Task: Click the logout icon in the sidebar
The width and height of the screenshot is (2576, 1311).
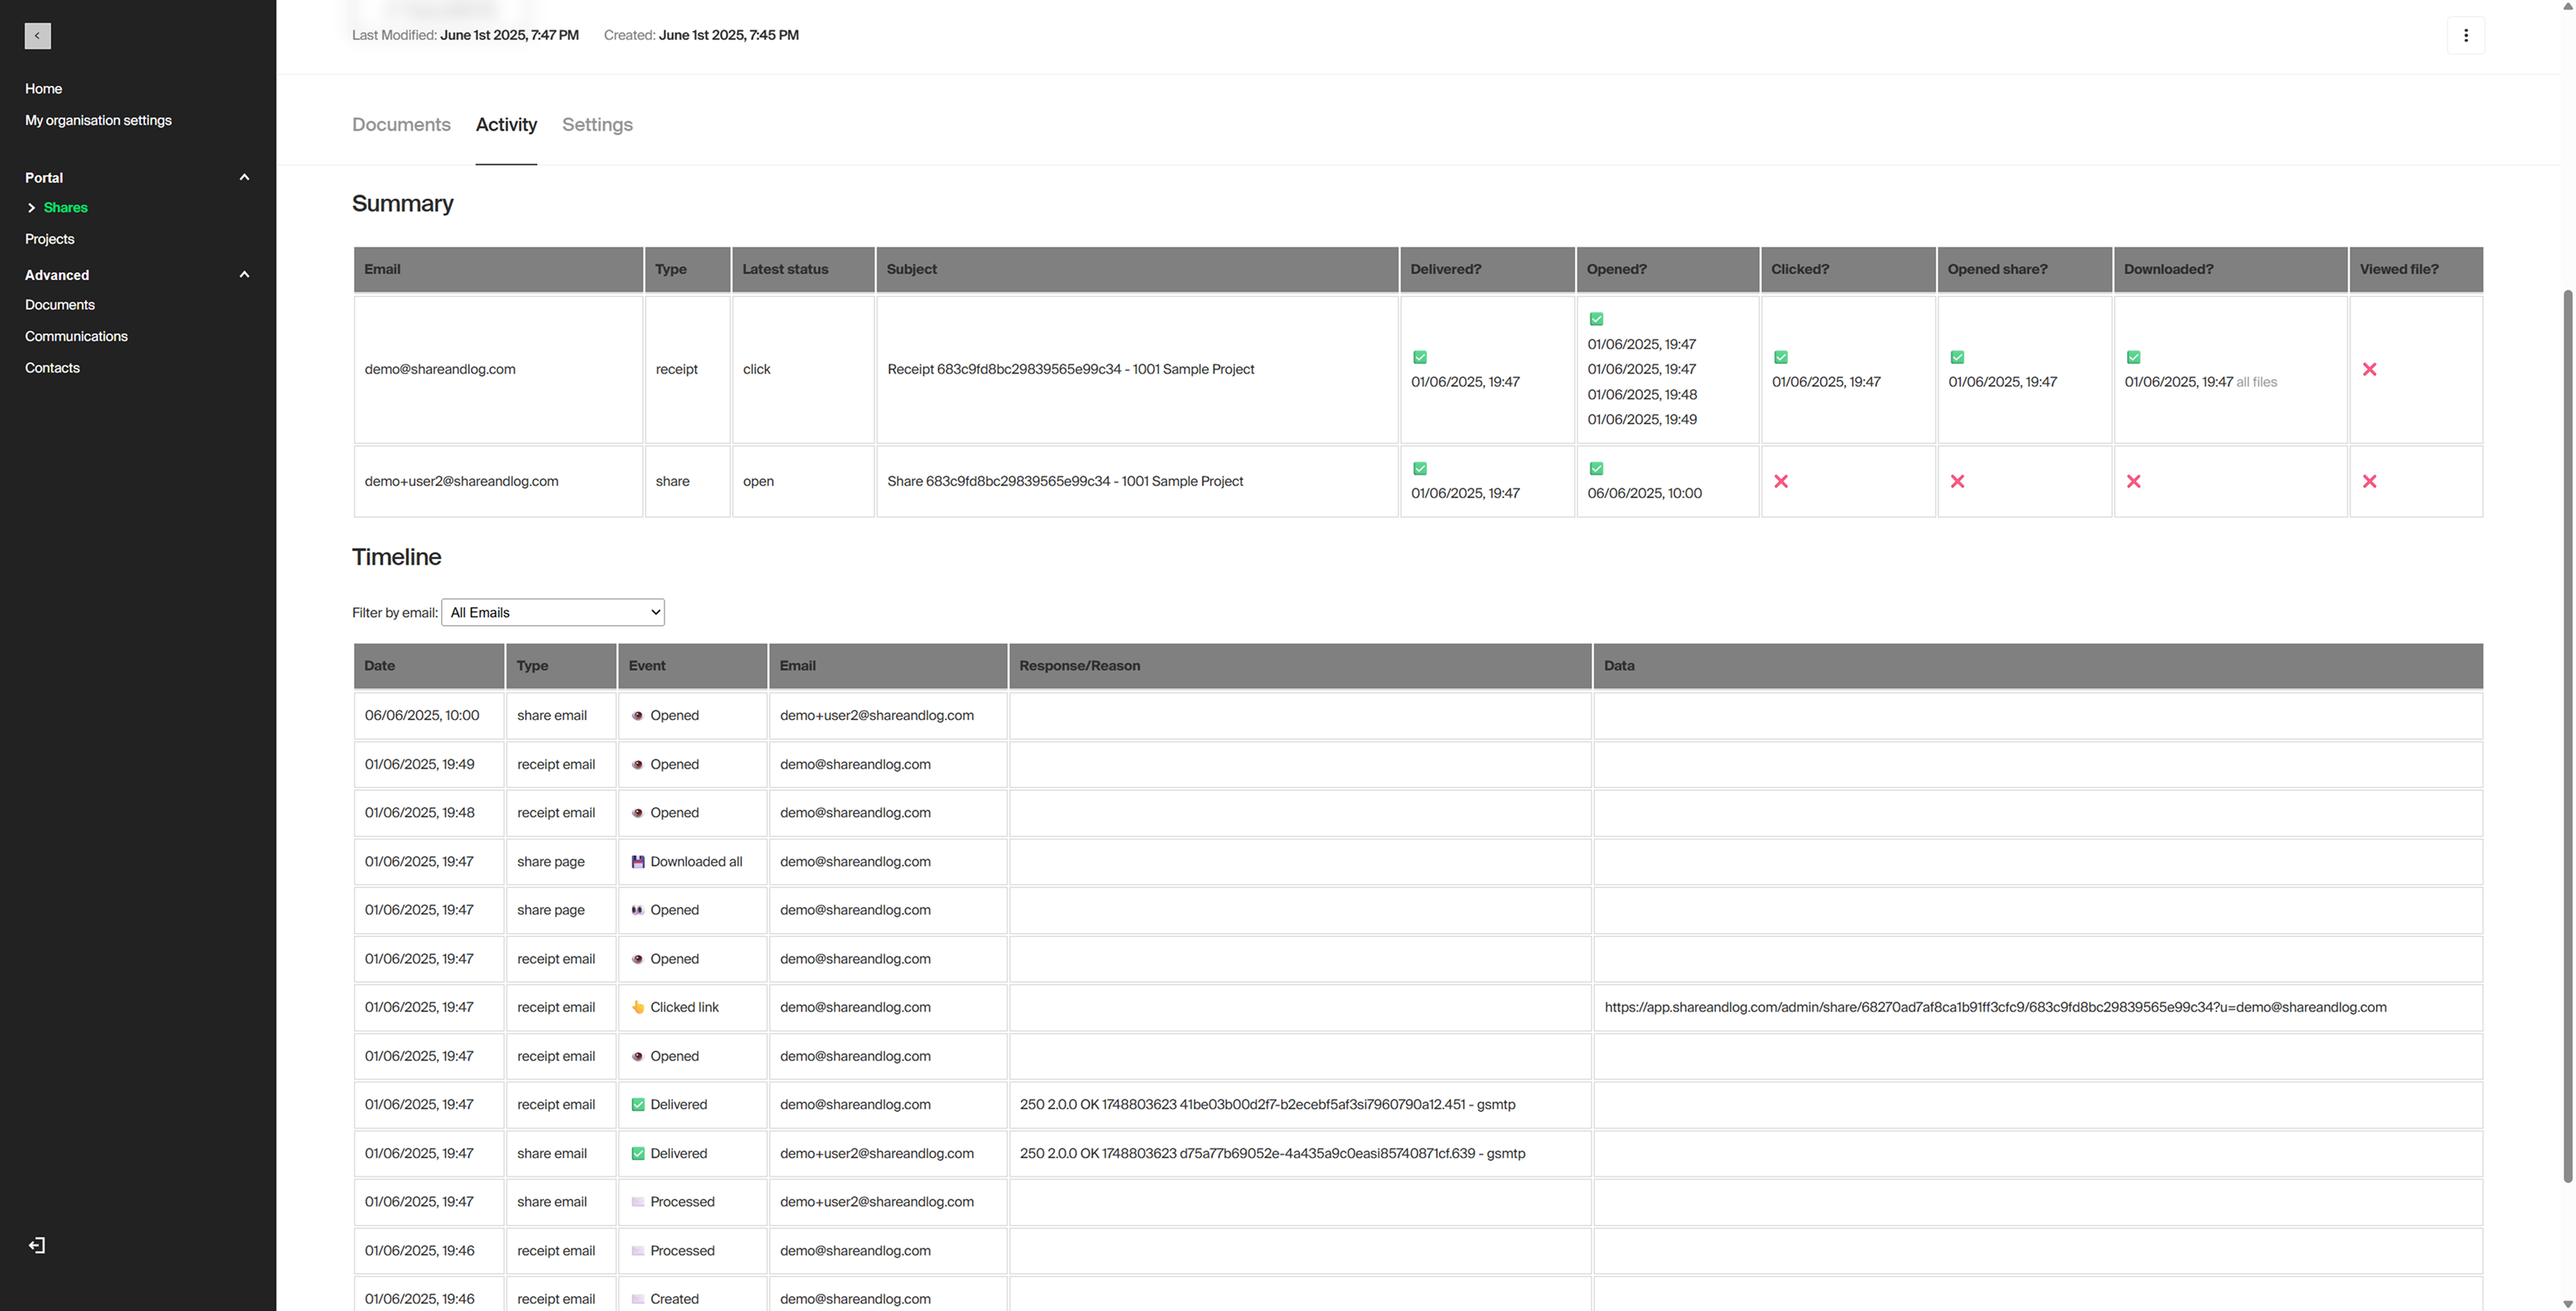Action: point(37,1245)
